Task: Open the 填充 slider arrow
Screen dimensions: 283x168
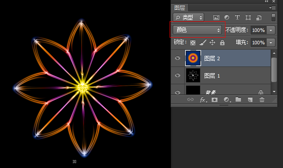Action: click(271, 43)
